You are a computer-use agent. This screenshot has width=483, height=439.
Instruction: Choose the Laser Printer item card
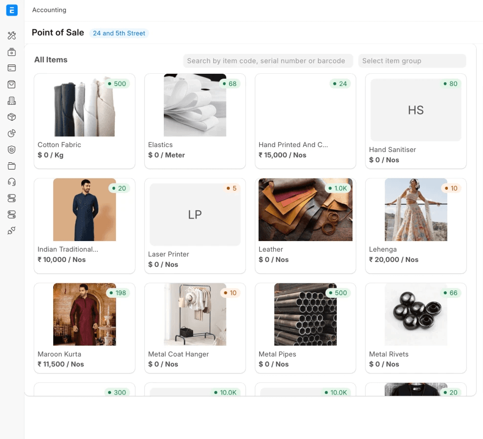point(195,225)
